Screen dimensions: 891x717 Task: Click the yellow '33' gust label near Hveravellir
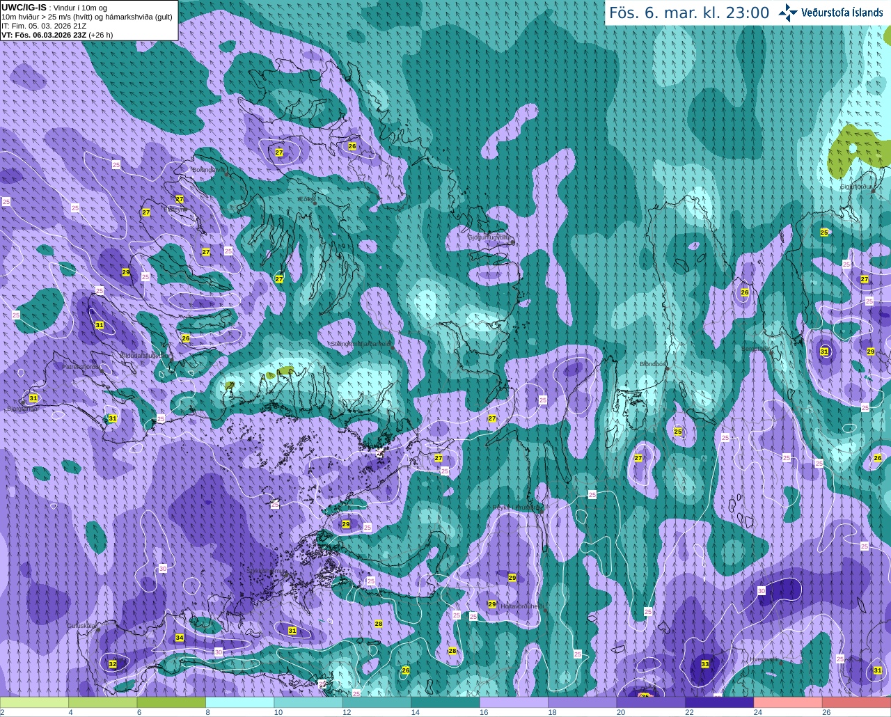click(x=705, y=664)
